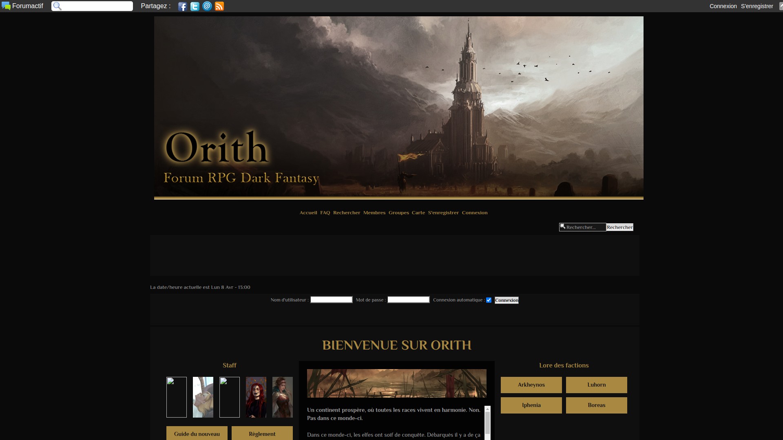Open the FAQ menu item
Screen dimensions: 783x440
coord(325,213)
